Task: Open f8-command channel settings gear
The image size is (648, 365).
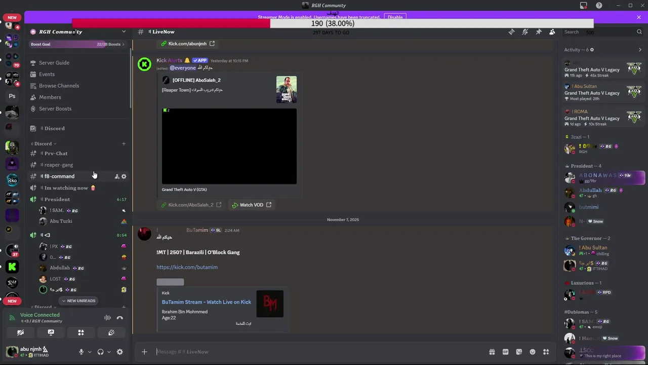Action: point(124,176)
